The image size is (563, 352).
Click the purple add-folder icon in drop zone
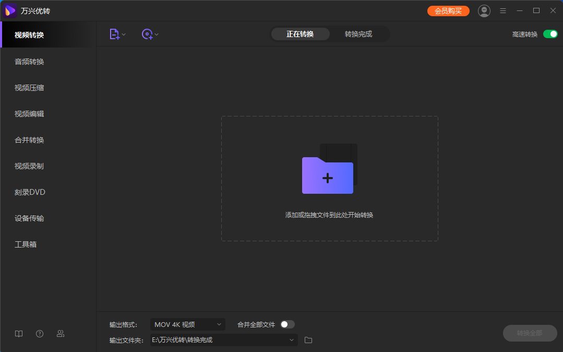328,175
